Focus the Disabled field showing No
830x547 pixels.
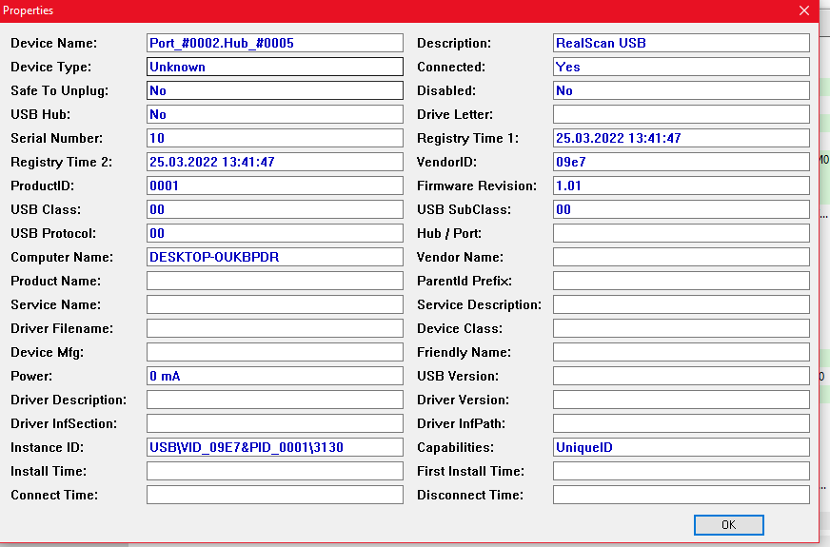[x=682, y=90]
